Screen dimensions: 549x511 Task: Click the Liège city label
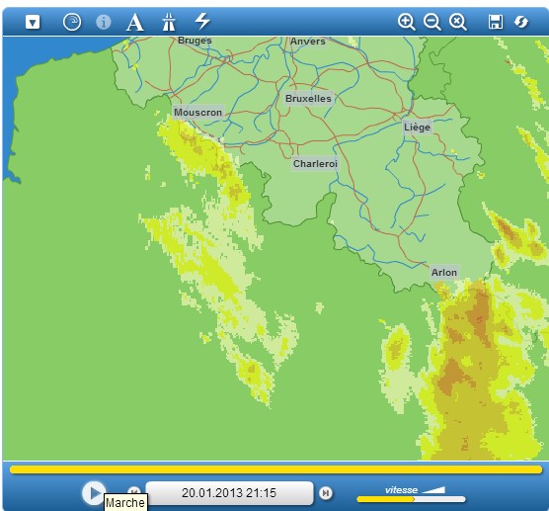pos(417,127)
